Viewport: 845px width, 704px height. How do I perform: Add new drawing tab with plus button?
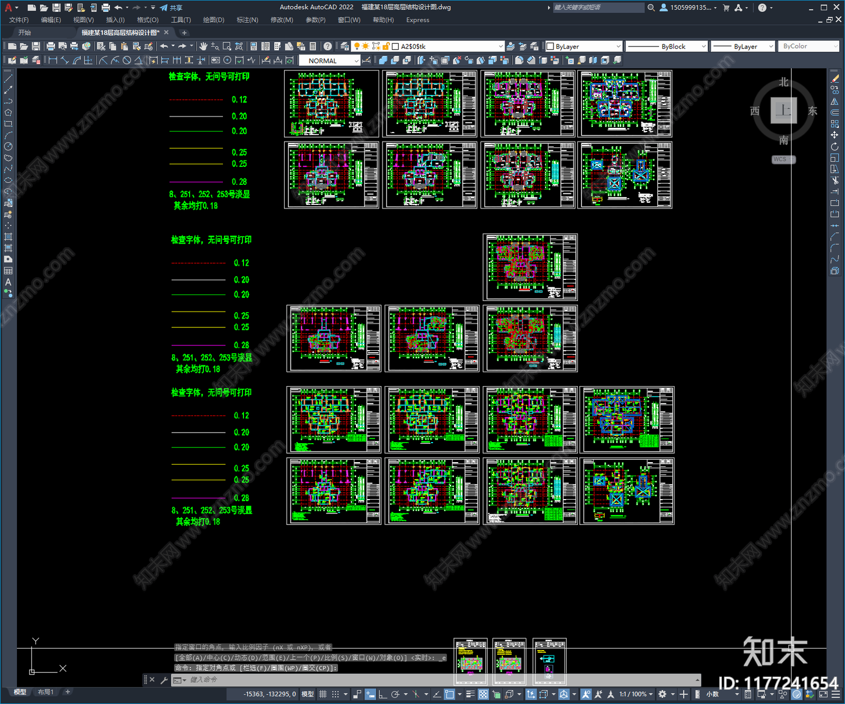coord(184,33)
